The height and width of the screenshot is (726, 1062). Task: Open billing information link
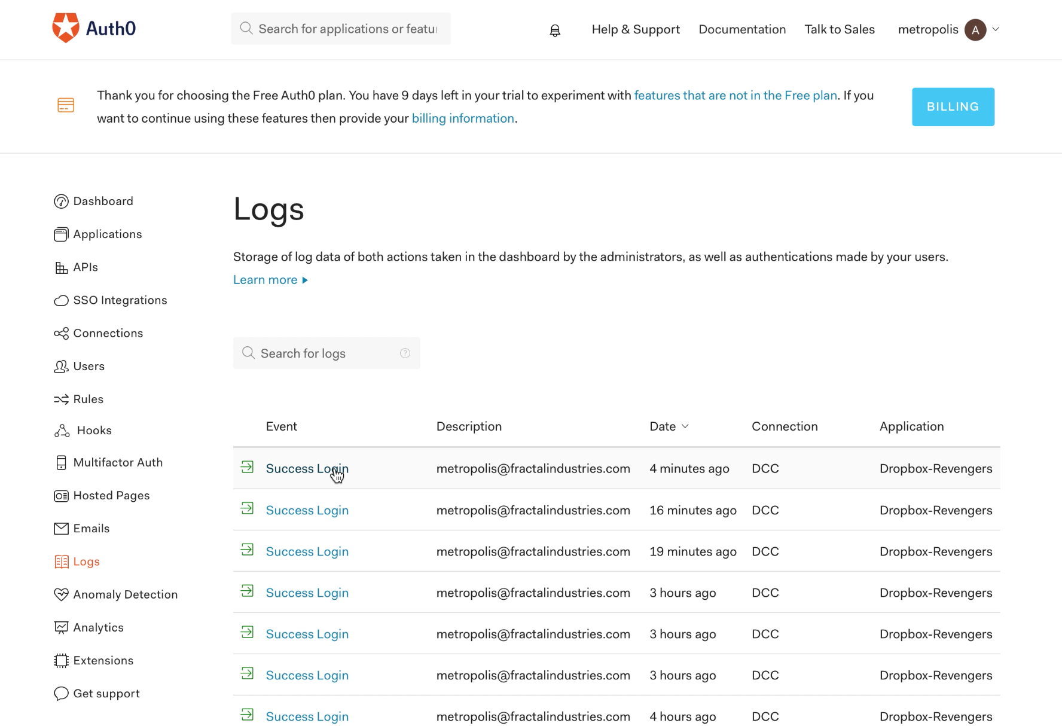[463, 118]
